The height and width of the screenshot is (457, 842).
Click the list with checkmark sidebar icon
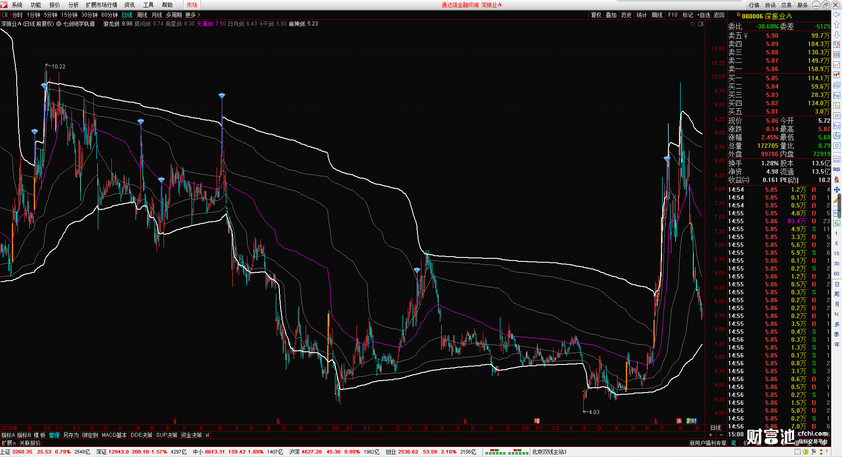click(837, 45)
